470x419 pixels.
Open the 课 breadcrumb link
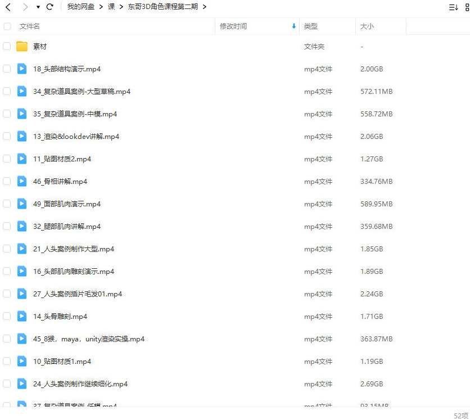click(x=112, y=7)
